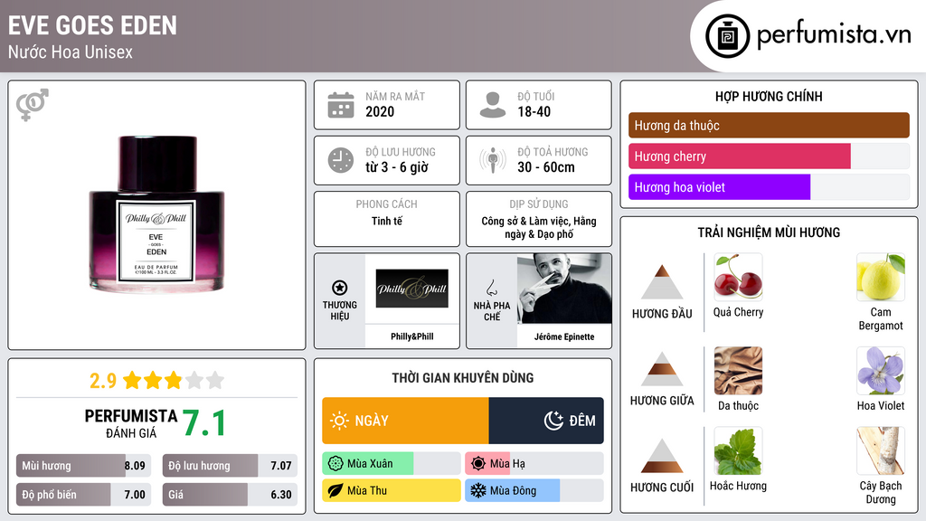Click the Philly&Phill brand logo image
The image size is (926, 521).
click(412, 289)
